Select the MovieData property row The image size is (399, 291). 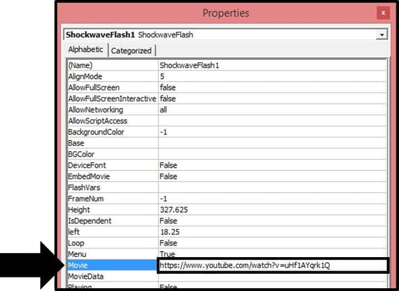[x=111, y=277]
